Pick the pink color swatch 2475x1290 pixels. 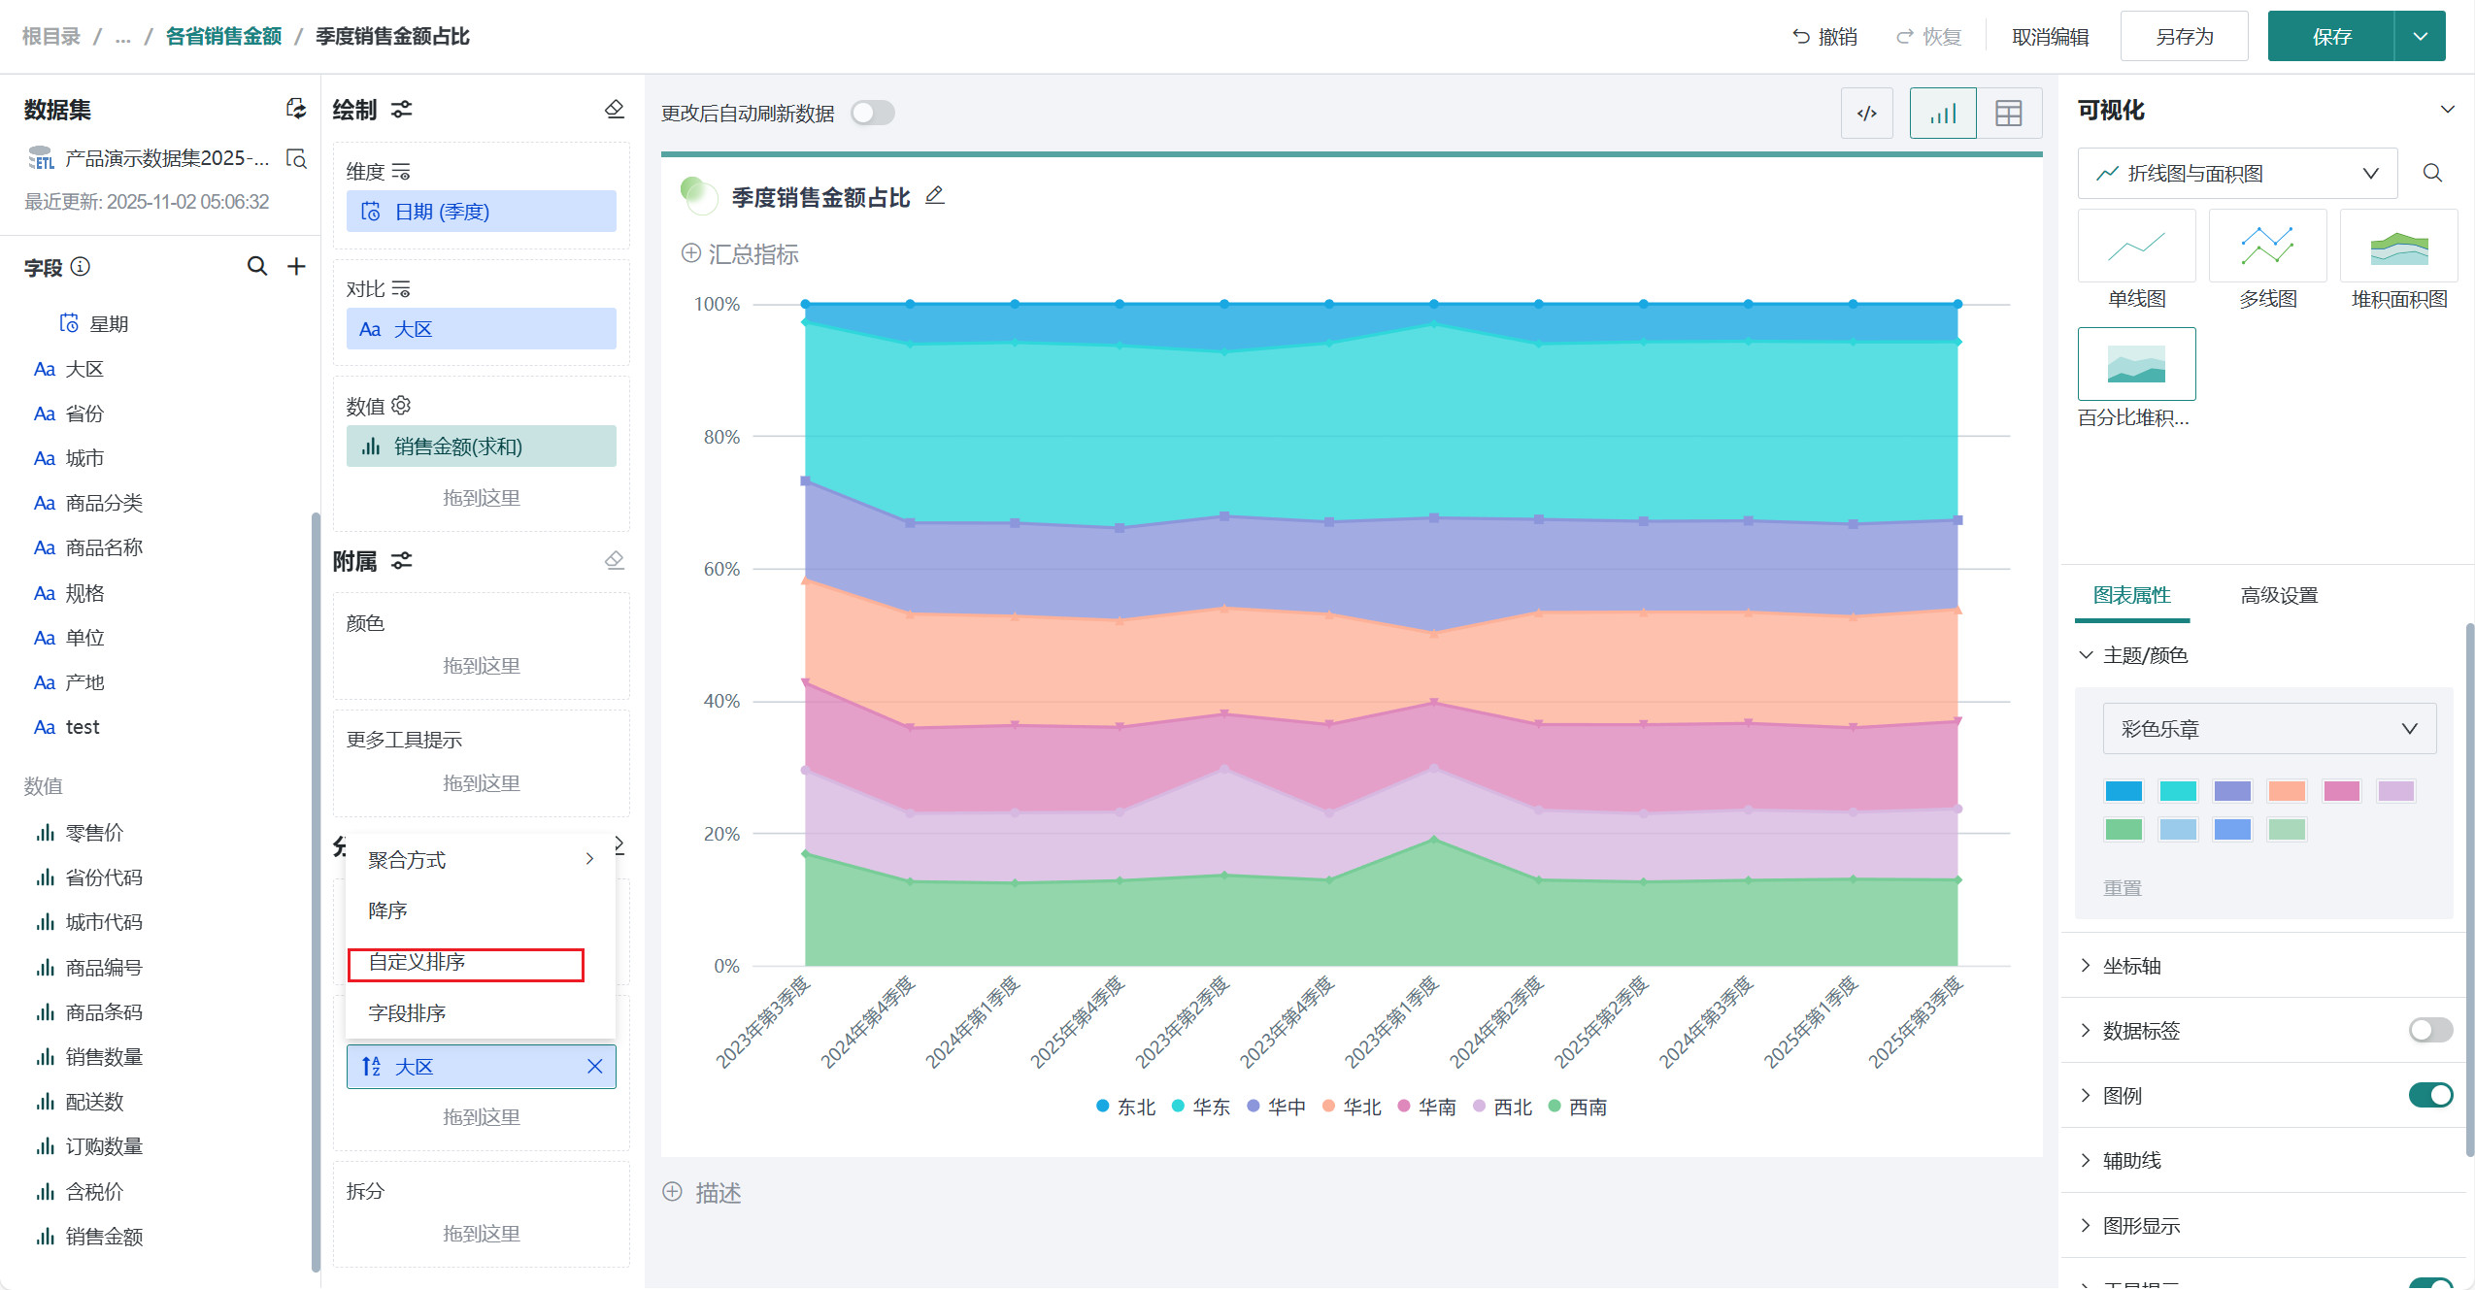pos(2341,791)
